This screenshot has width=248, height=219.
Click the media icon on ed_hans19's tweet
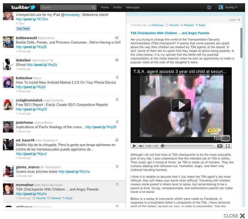point(117,140)
